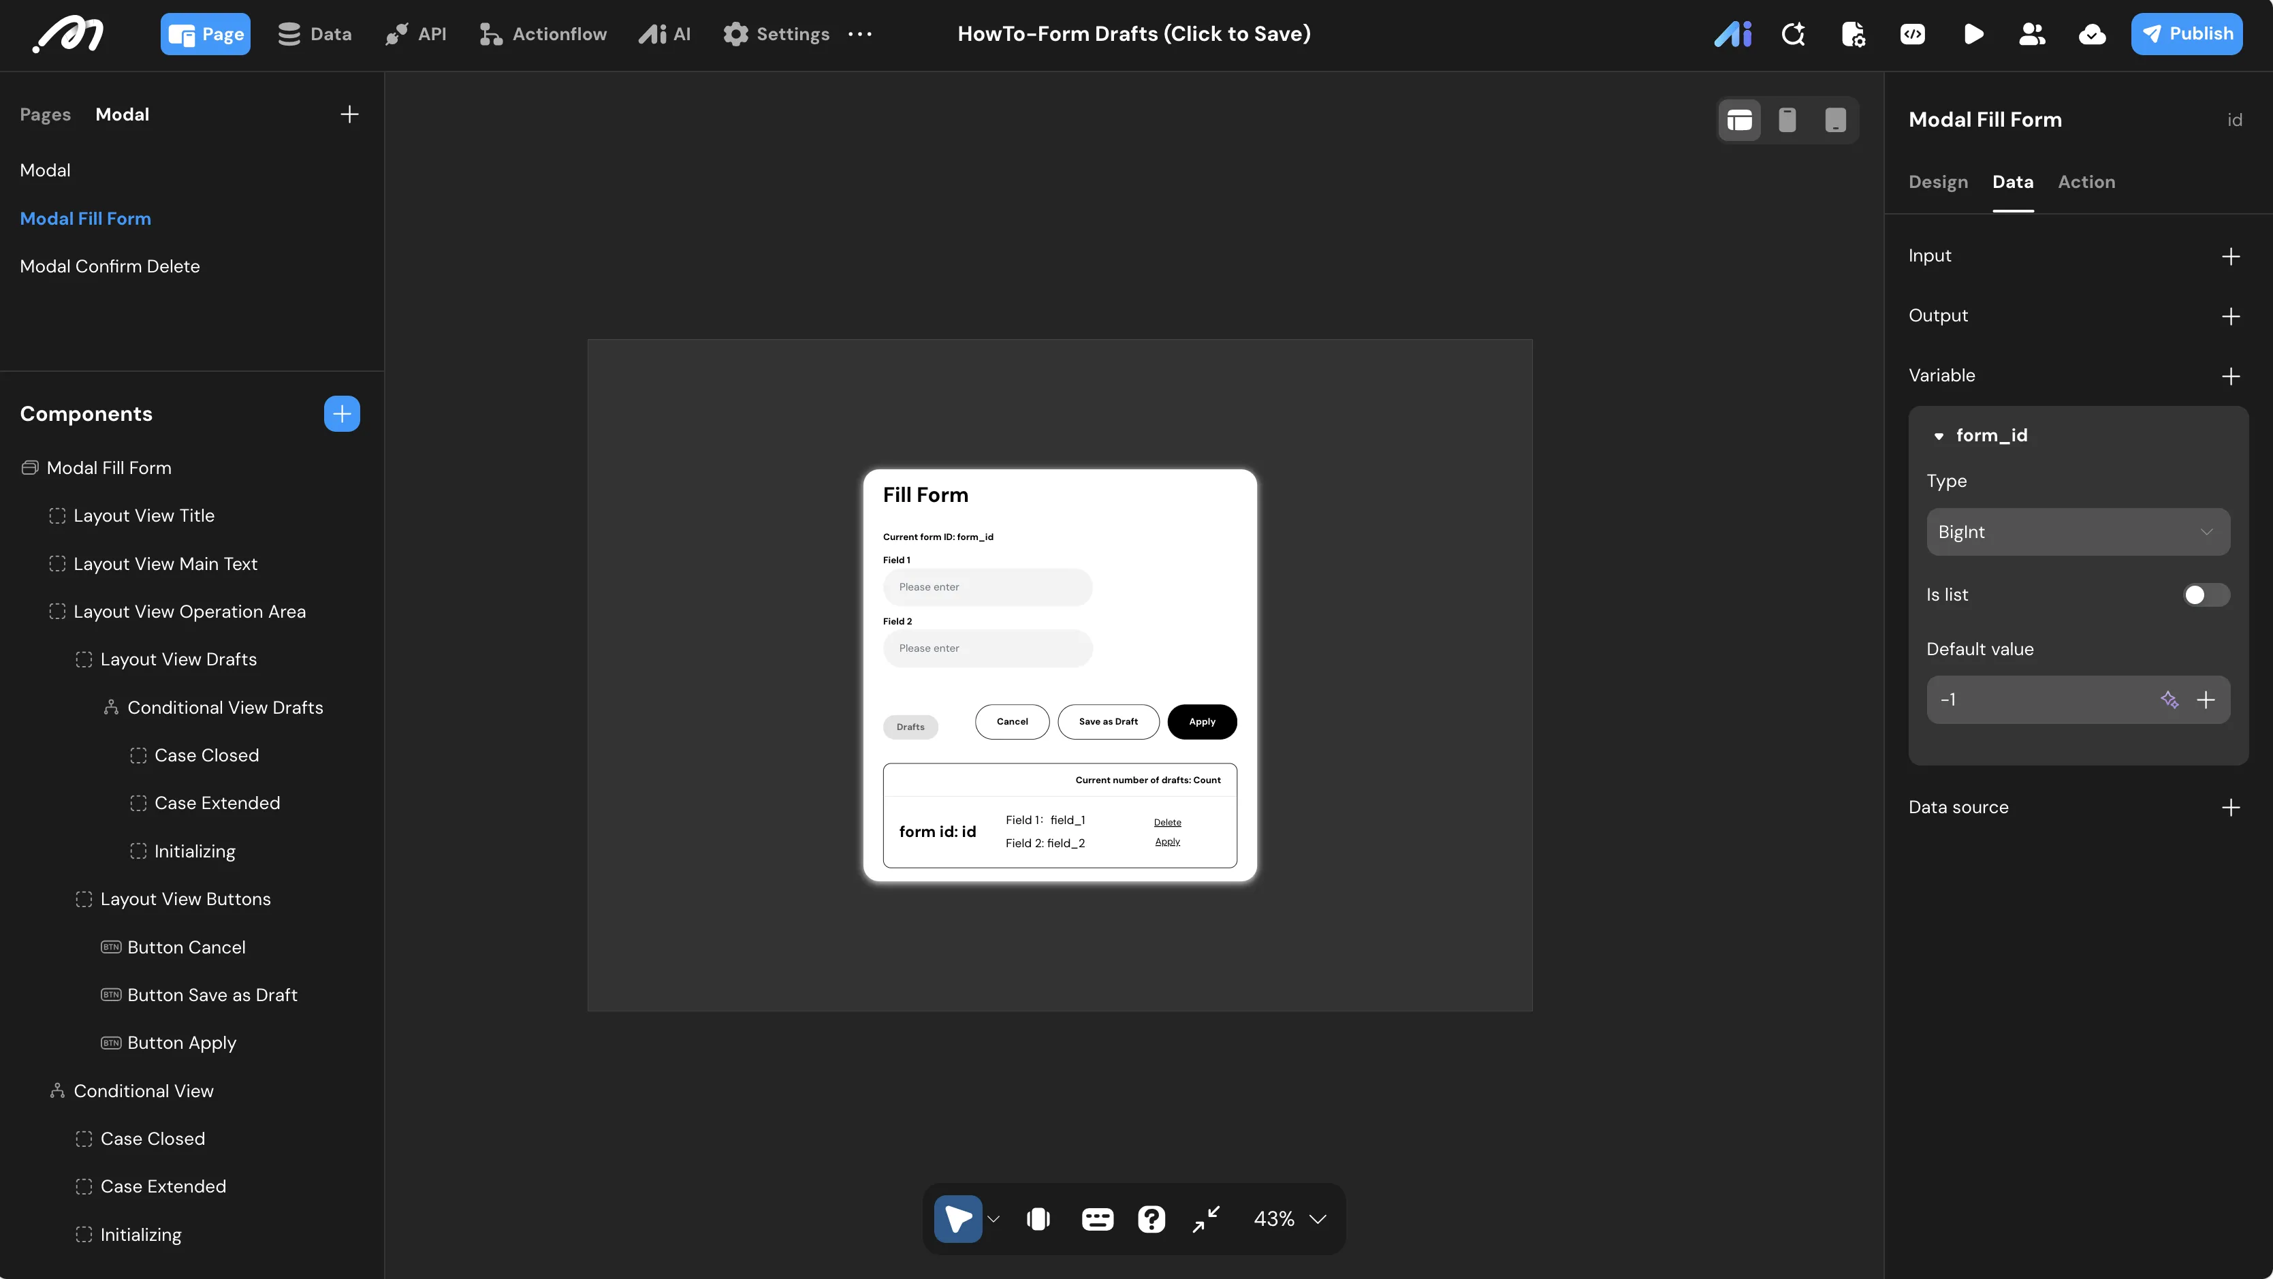Select Conditional View Drafts component
Image resolution: width=2273 pixels, height=1279 pixels.
coord(225,708)
